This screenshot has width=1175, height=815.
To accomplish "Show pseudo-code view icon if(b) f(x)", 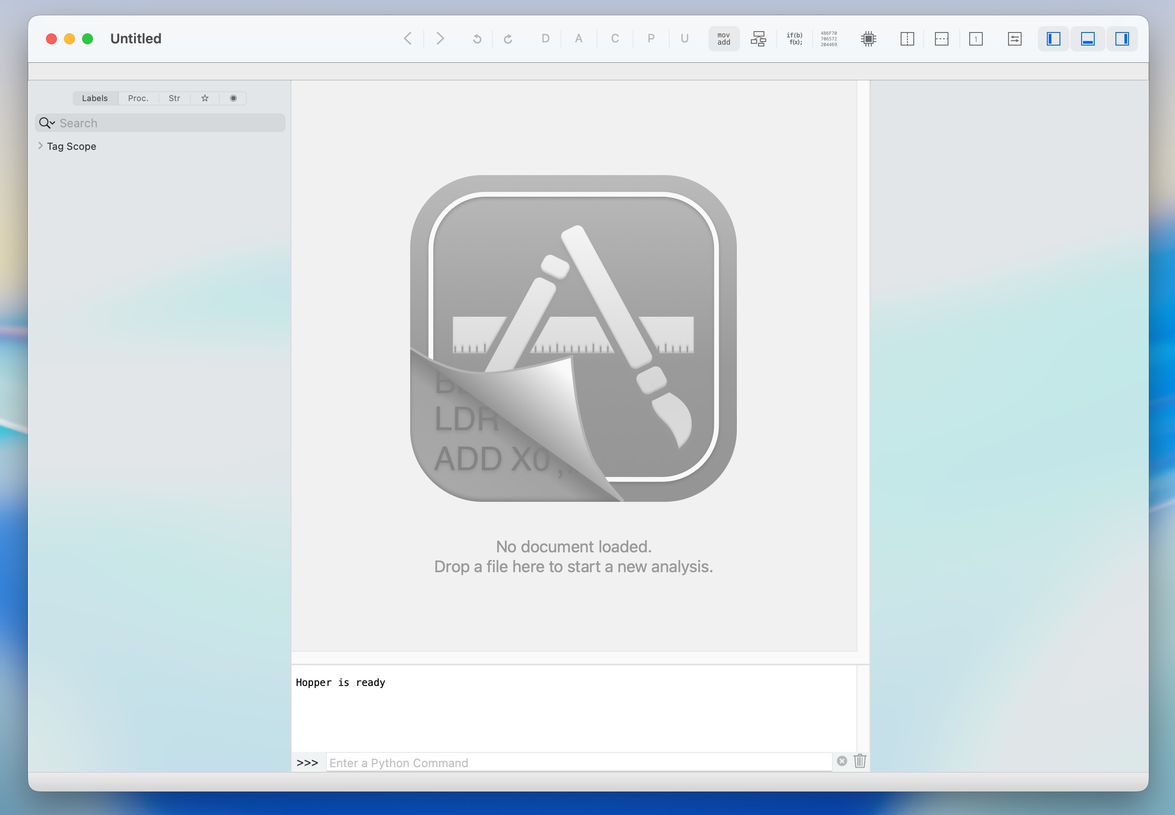I will [x=794, y=39].
